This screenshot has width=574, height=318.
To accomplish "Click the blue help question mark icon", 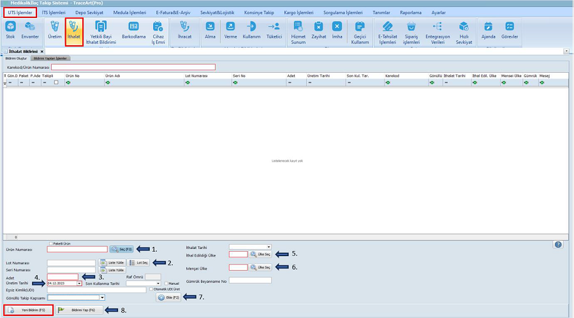I will pos(558,244).
